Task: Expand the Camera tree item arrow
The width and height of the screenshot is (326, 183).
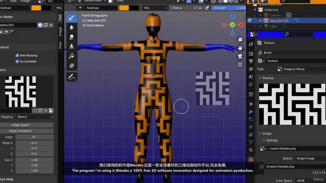Action: point(260,15)
